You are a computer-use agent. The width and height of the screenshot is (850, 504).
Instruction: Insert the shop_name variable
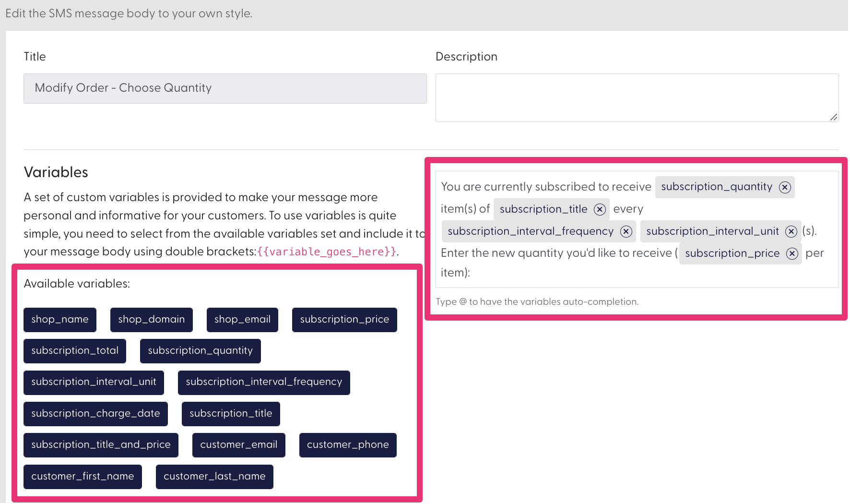[x=60, y=320]
